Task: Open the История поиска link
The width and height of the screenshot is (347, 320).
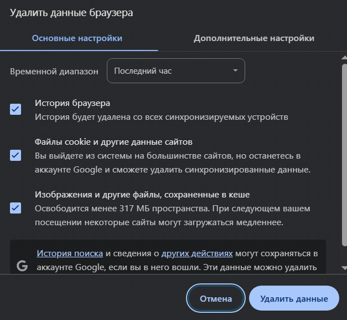Action: tap(70, 253)
